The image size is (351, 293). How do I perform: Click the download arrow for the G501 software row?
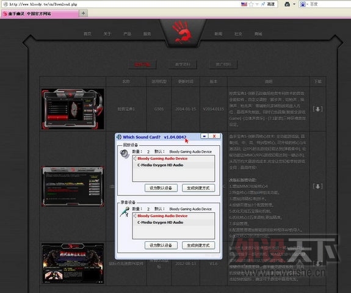click(317, 109)
